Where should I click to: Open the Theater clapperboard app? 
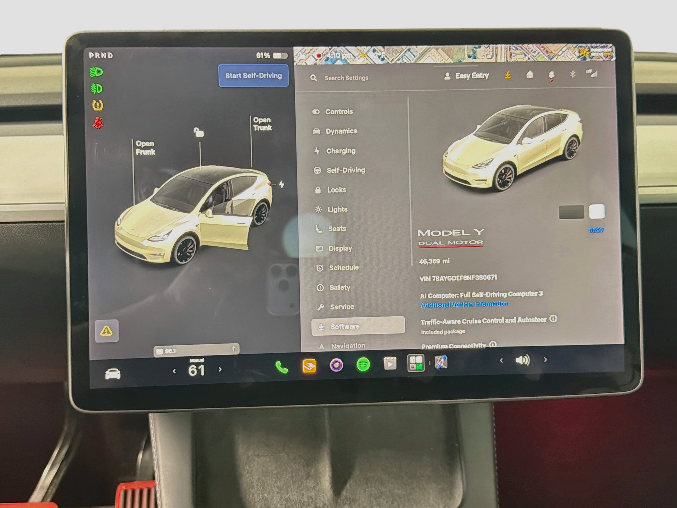pos(390,364)
